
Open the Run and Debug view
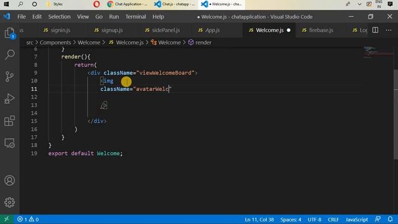(x=10, y=98)
